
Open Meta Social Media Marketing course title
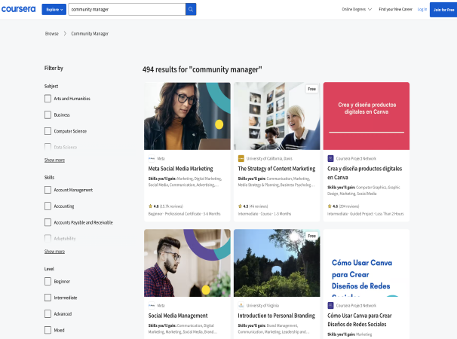point(181,169)
